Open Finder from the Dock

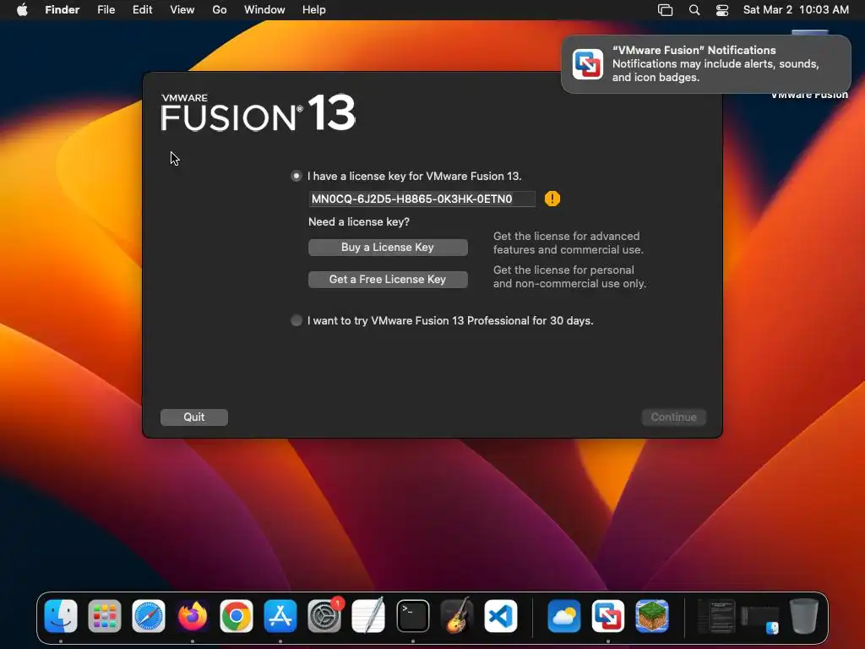point(61,616)
